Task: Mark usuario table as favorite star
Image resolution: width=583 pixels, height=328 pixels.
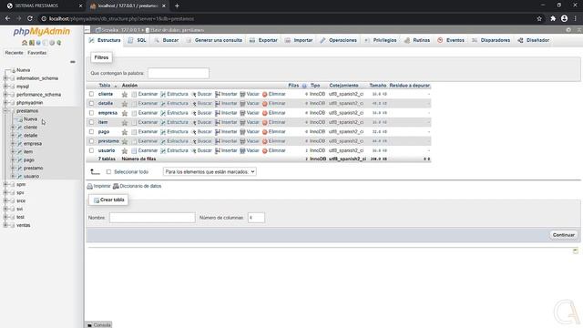Action: (125, 151)
